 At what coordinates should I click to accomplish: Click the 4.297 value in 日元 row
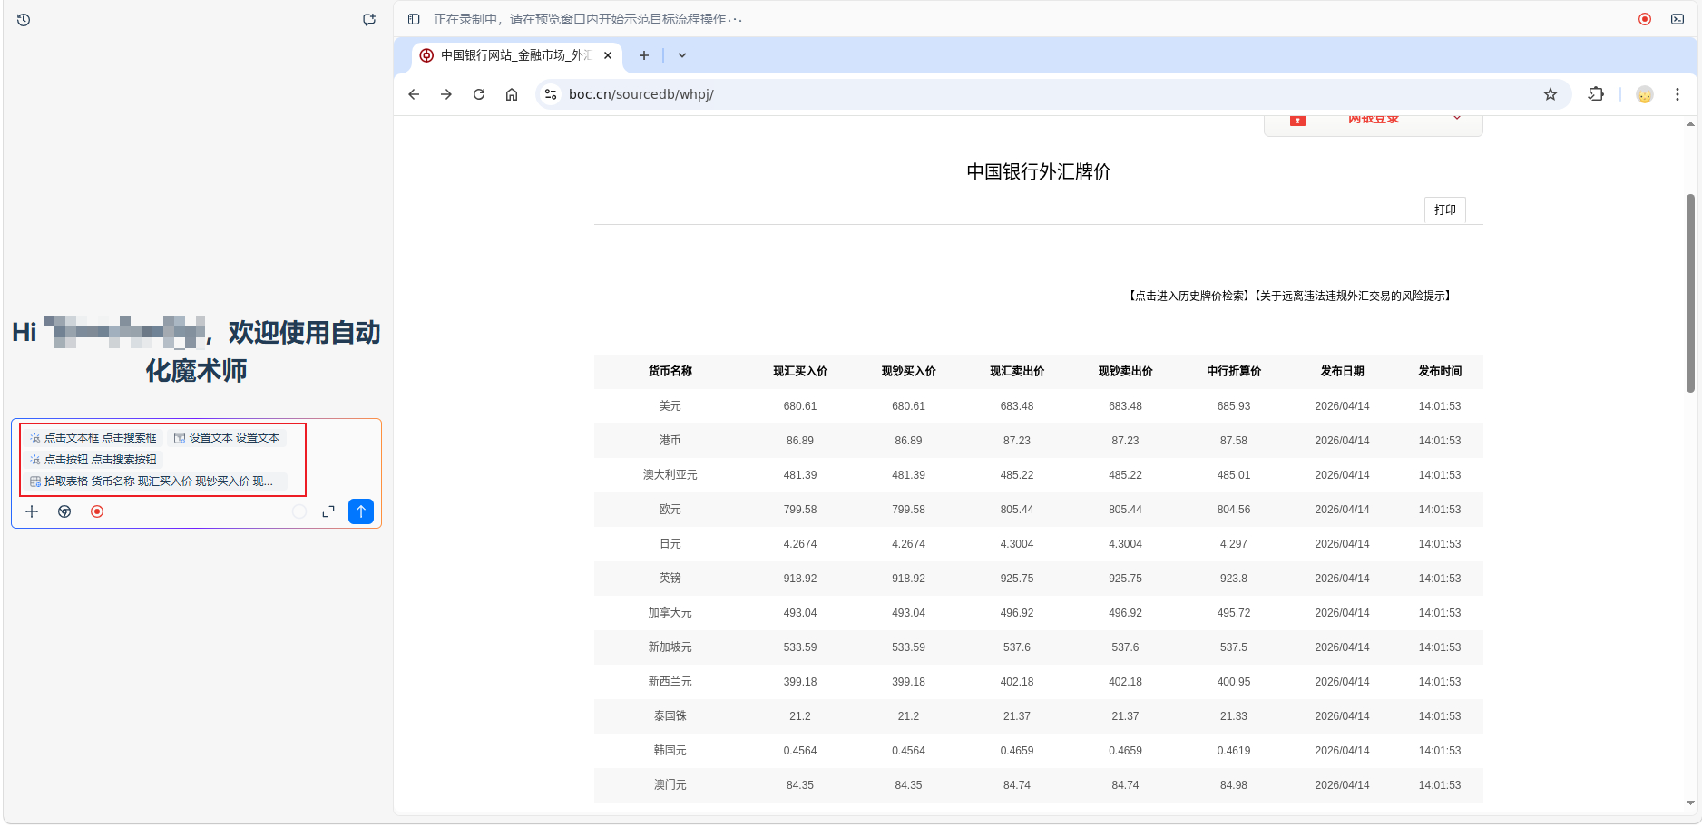pyautogui.click(x=1234, y=544)
